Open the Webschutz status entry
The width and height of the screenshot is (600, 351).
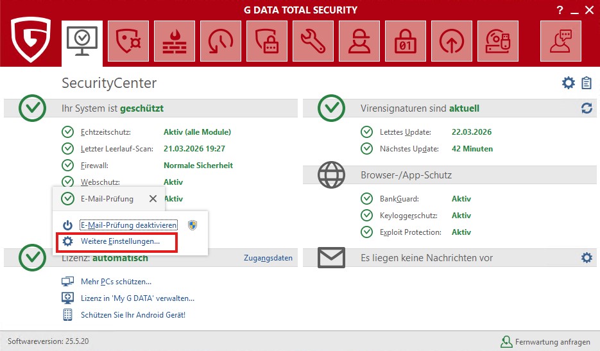tap(100, 182)
